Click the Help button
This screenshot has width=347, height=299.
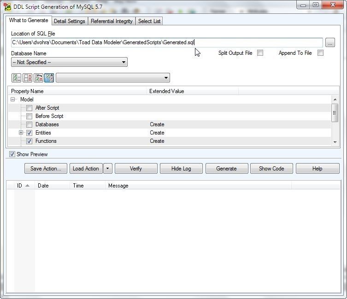pos(318,169)
